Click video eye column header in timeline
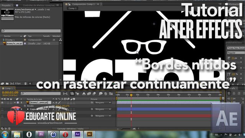 (x=2, y=99)
